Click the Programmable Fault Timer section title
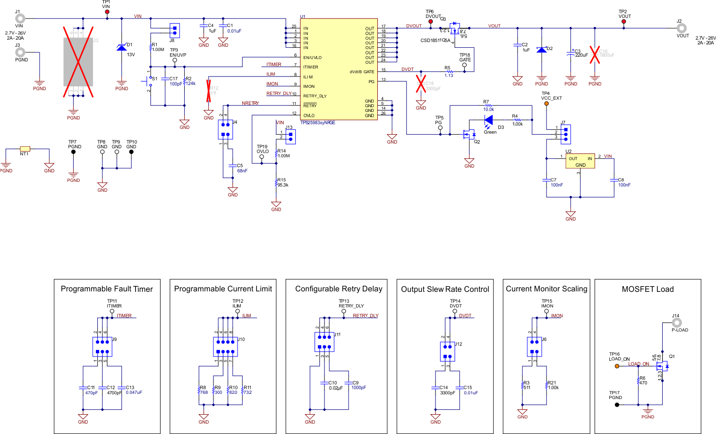 107,289
